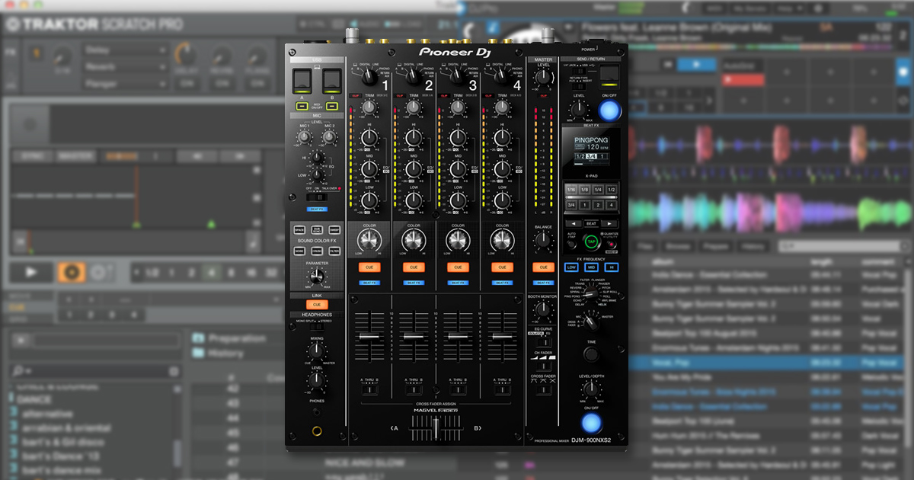Toggle the Beat FX ON/OFF button below LEVEL/DEPTH
Viewport: 914px width, 480px height.
coord(591,424)
